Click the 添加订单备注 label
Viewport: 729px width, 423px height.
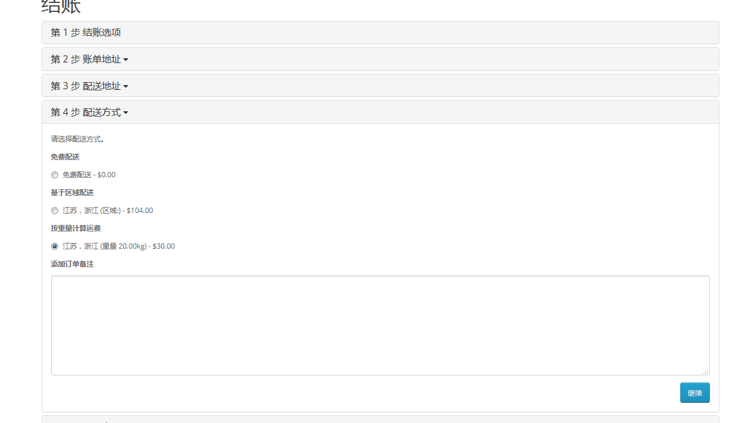point(72,264)
